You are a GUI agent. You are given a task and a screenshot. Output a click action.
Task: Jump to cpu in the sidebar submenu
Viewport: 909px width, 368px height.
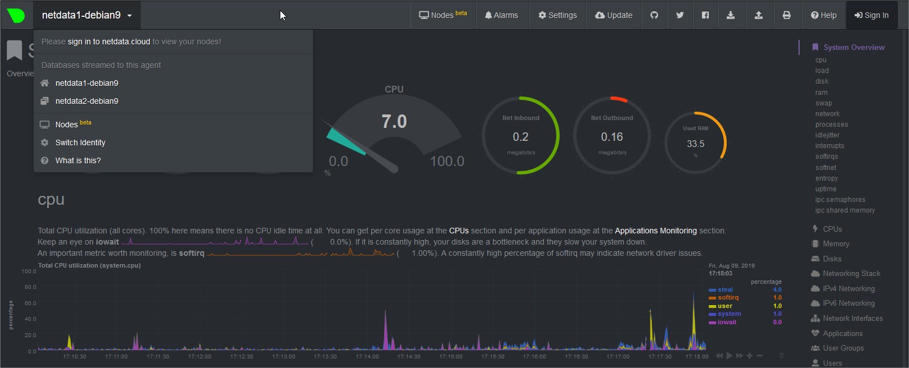point(821,60)
